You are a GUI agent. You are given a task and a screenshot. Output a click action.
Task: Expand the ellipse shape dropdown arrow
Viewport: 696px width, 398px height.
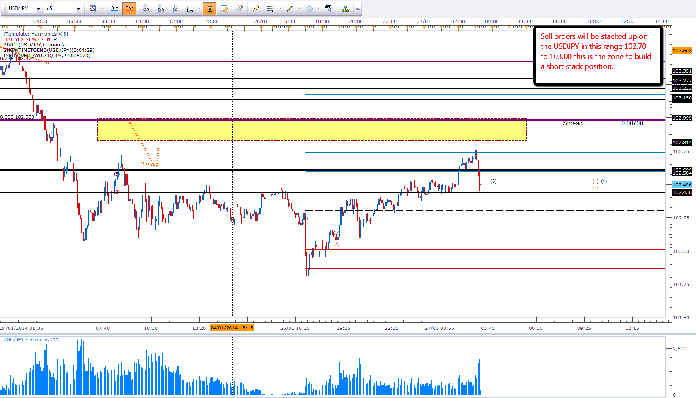318,9
